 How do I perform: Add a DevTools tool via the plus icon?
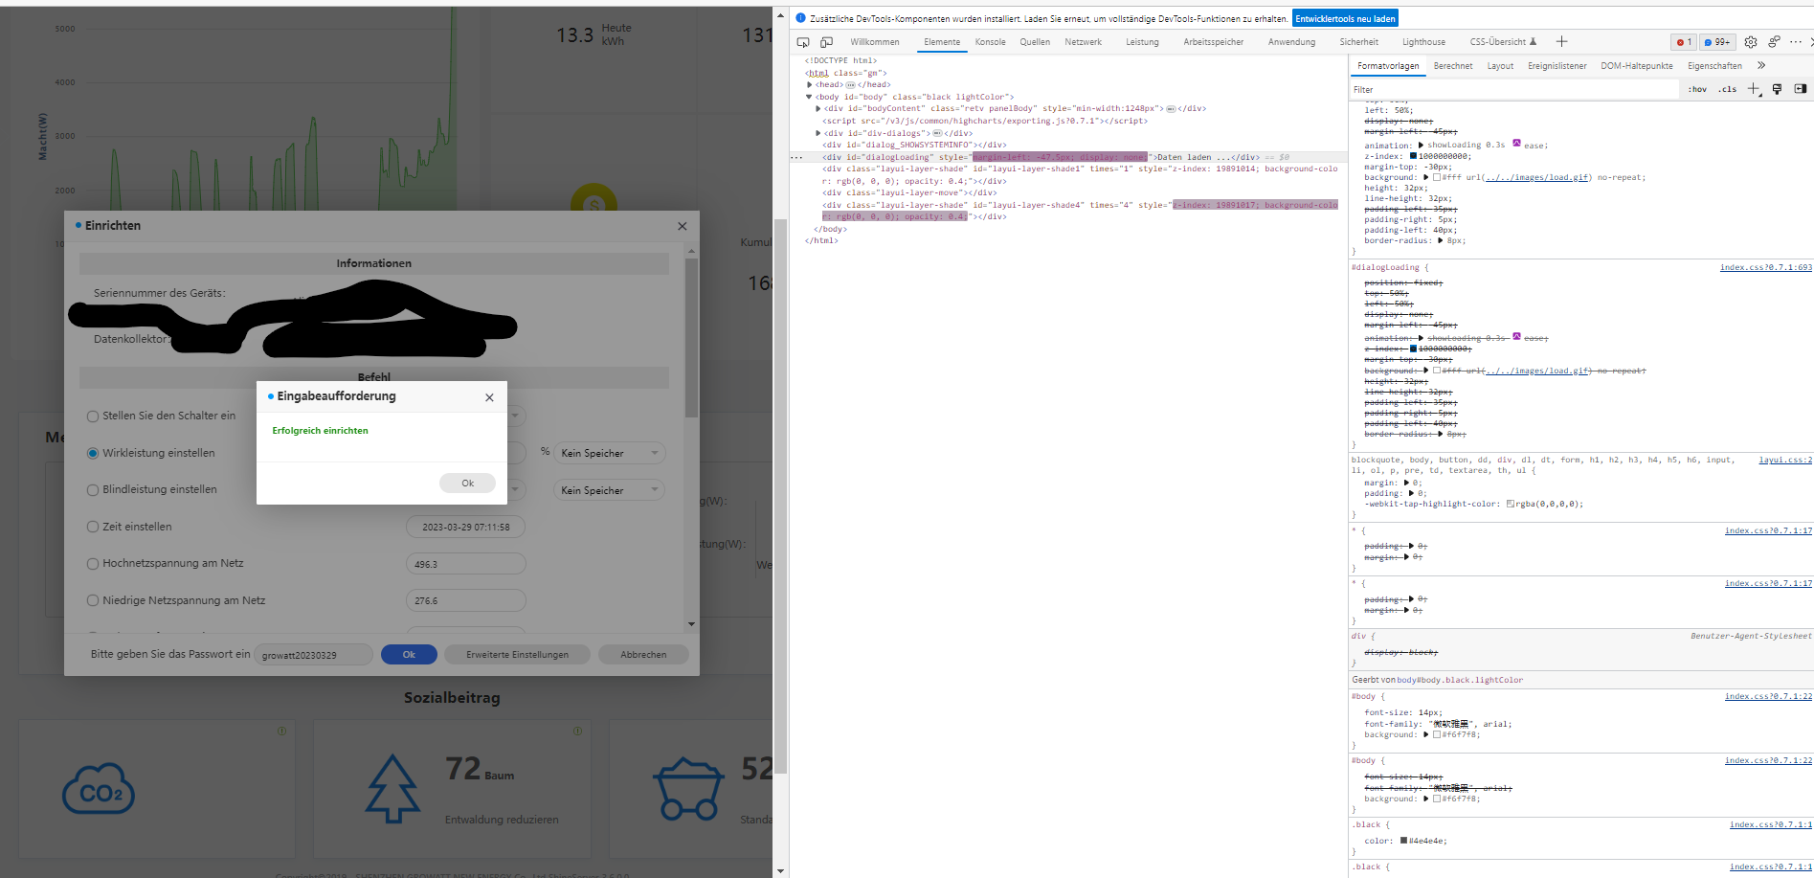(x=1561, y=41)
